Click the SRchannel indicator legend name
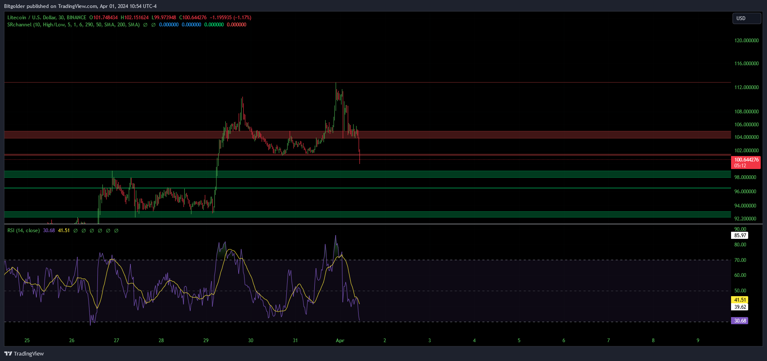767x361 pixels. point(74,25)
